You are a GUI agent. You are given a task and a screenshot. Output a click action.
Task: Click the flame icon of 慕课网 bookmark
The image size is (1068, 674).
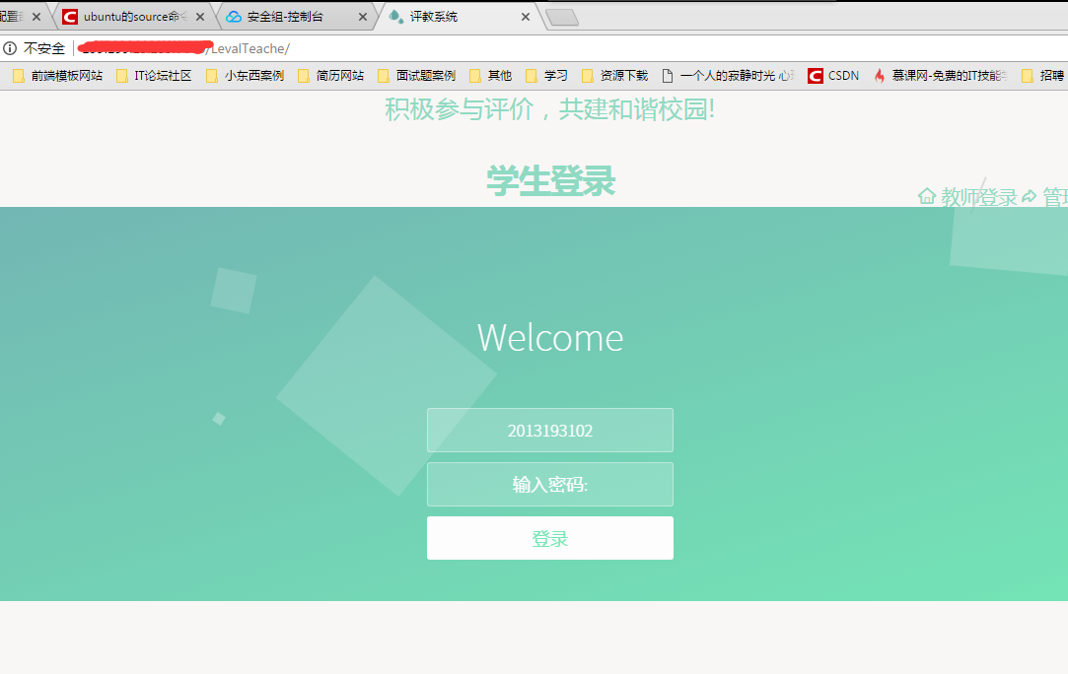pyautogui.click(x=880, y=75)
